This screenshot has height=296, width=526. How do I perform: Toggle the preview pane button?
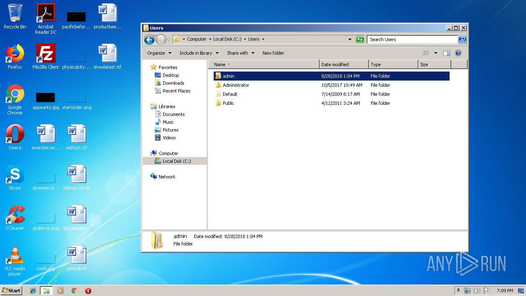(x=447, y=53)
